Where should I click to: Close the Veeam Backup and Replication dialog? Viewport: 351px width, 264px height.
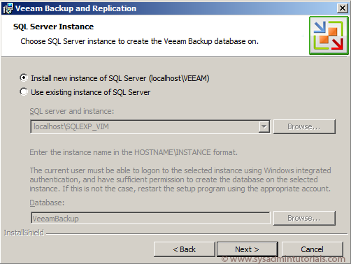(x=343, y=8)
